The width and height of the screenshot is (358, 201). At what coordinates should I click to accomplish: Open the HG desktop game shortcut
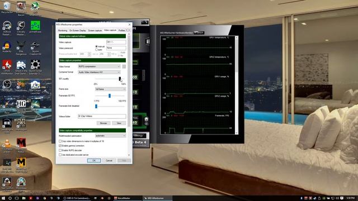coord(21,107)
